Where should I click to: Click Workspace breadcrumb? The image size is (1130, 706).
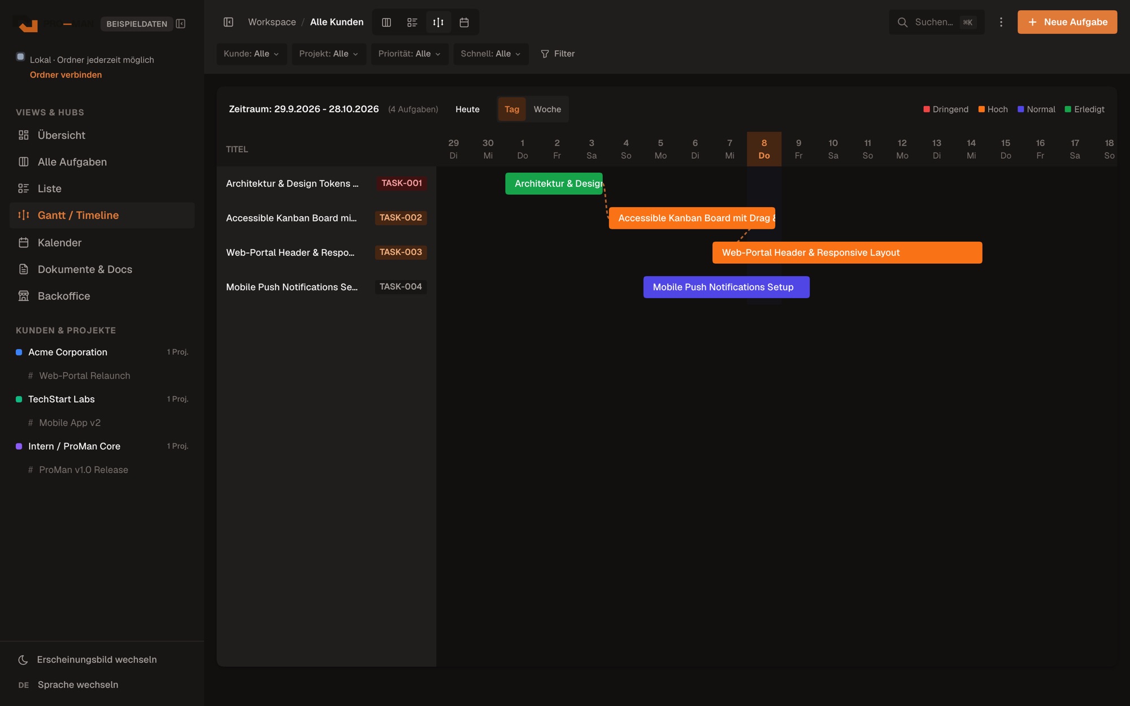tap(272, 22)
